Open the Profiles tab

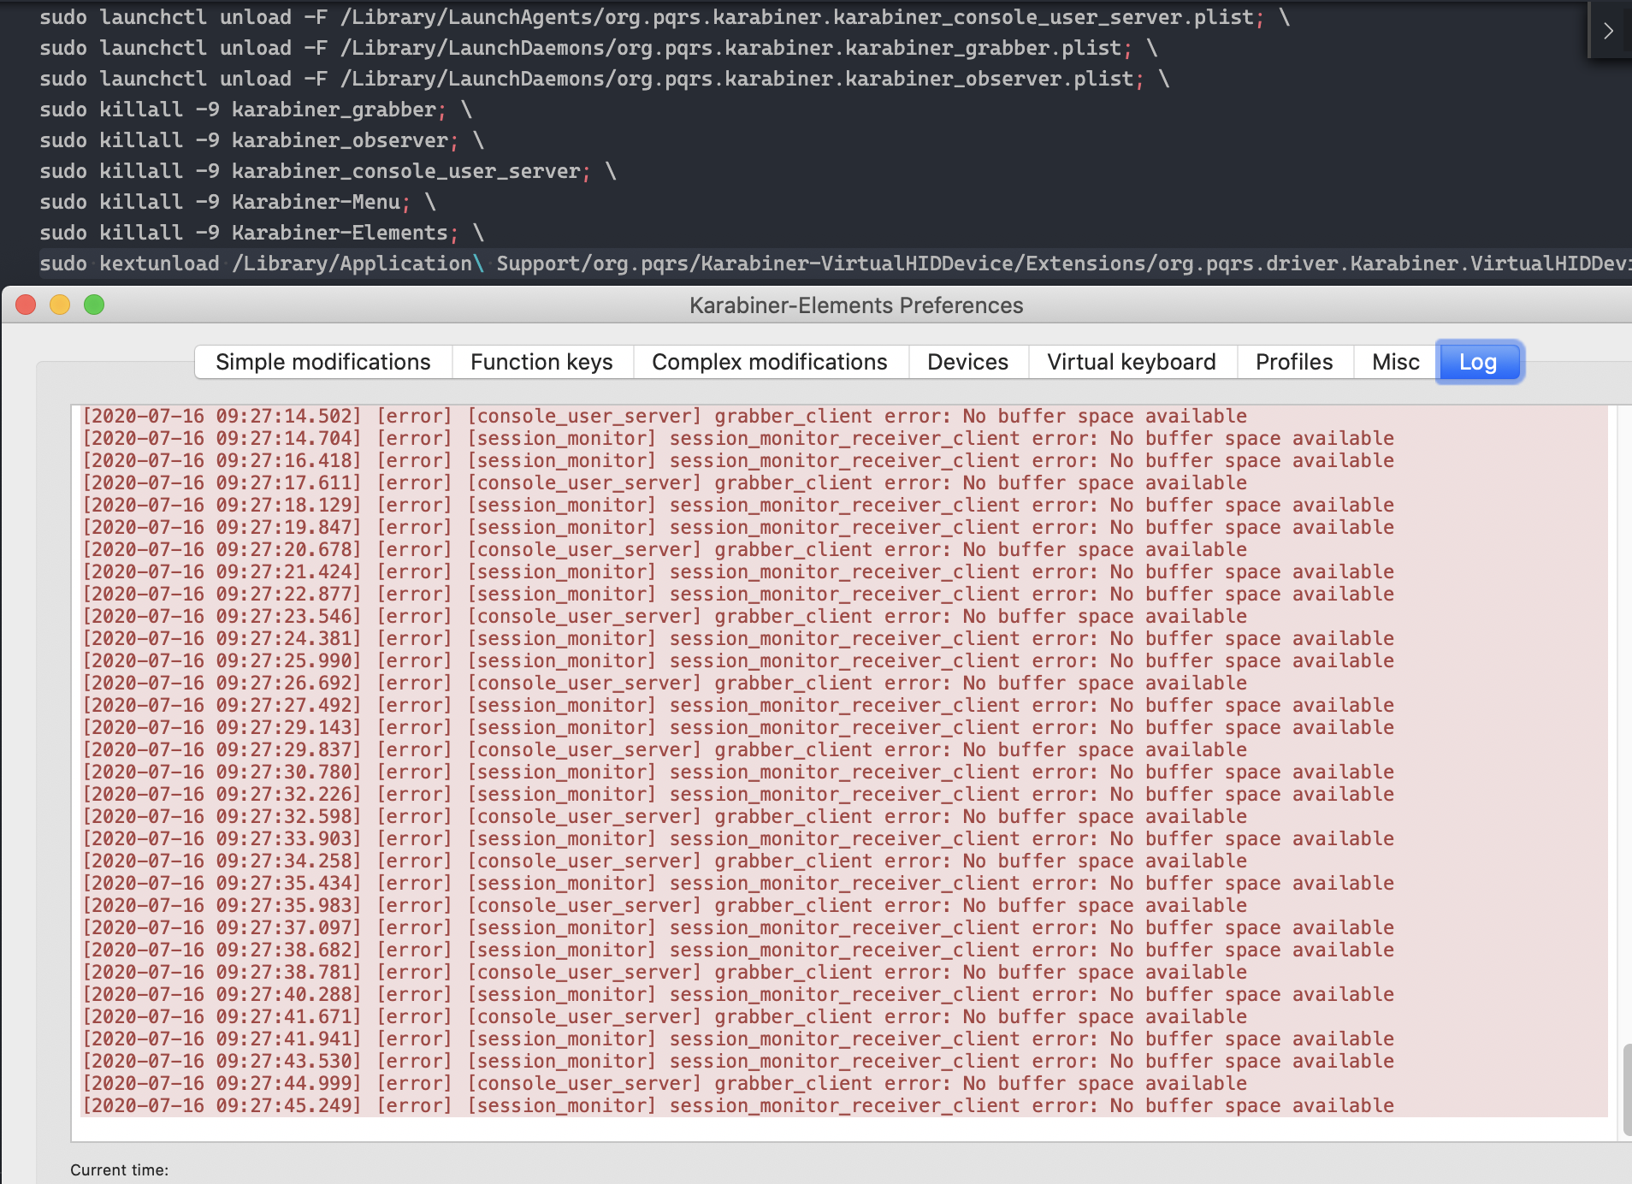click(1294, 362)
